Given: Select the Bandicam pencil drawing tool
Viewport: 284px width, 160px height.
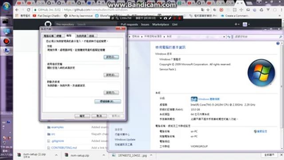Looking at the screenshot, I should coord(170,18).
